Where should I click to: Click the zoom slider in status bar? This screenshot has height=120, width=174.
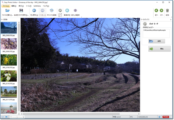tap(17, 117)
